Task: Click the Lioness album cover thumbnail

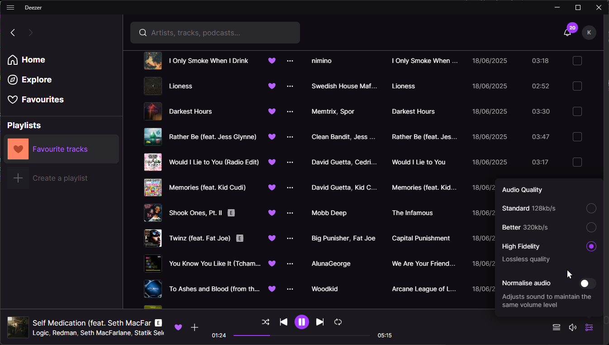Action: point(153,86)
